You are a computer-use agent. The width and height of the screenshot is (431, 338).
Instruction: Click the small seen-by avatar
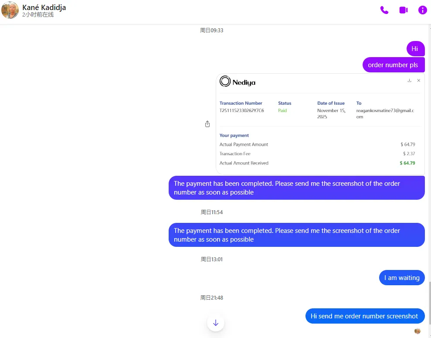coord(417,331)
